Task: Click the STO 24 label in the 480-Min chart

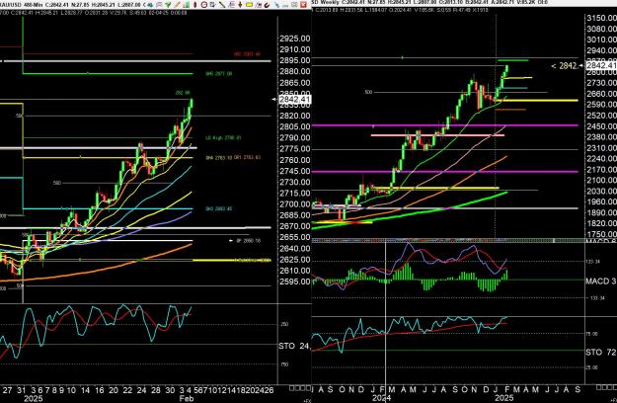Action: coord(294,346)
